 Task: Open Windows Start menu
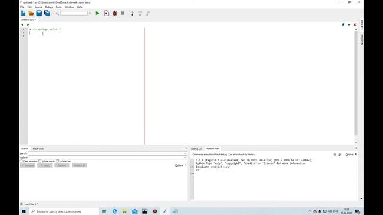coord(24,211)
